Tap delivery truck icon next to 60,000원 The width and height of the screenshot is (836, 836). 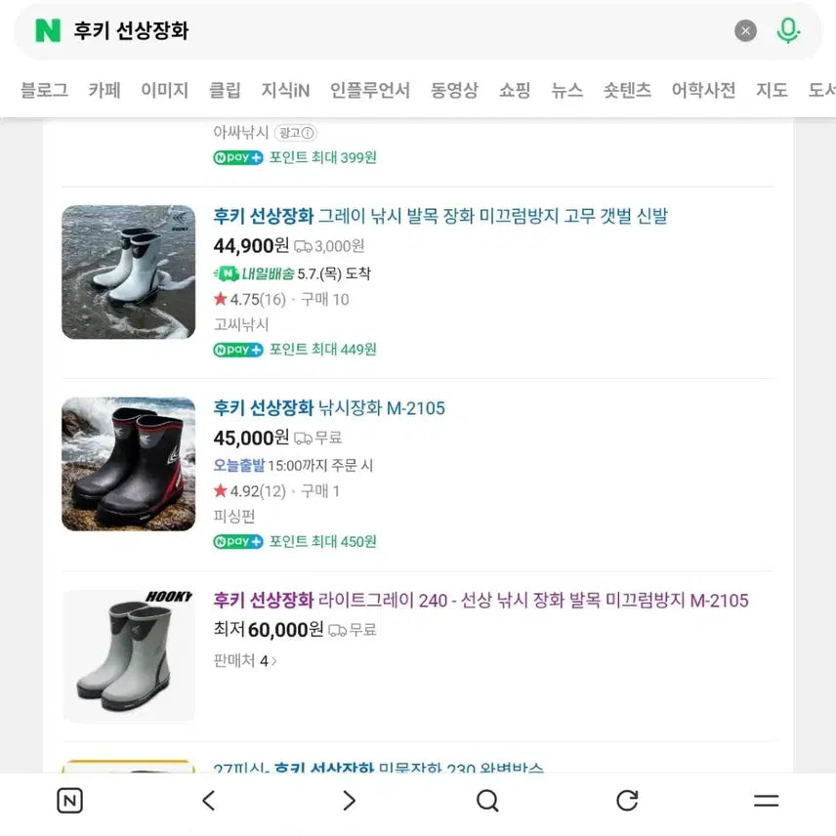pyautogui.click(x=337, y=631)
